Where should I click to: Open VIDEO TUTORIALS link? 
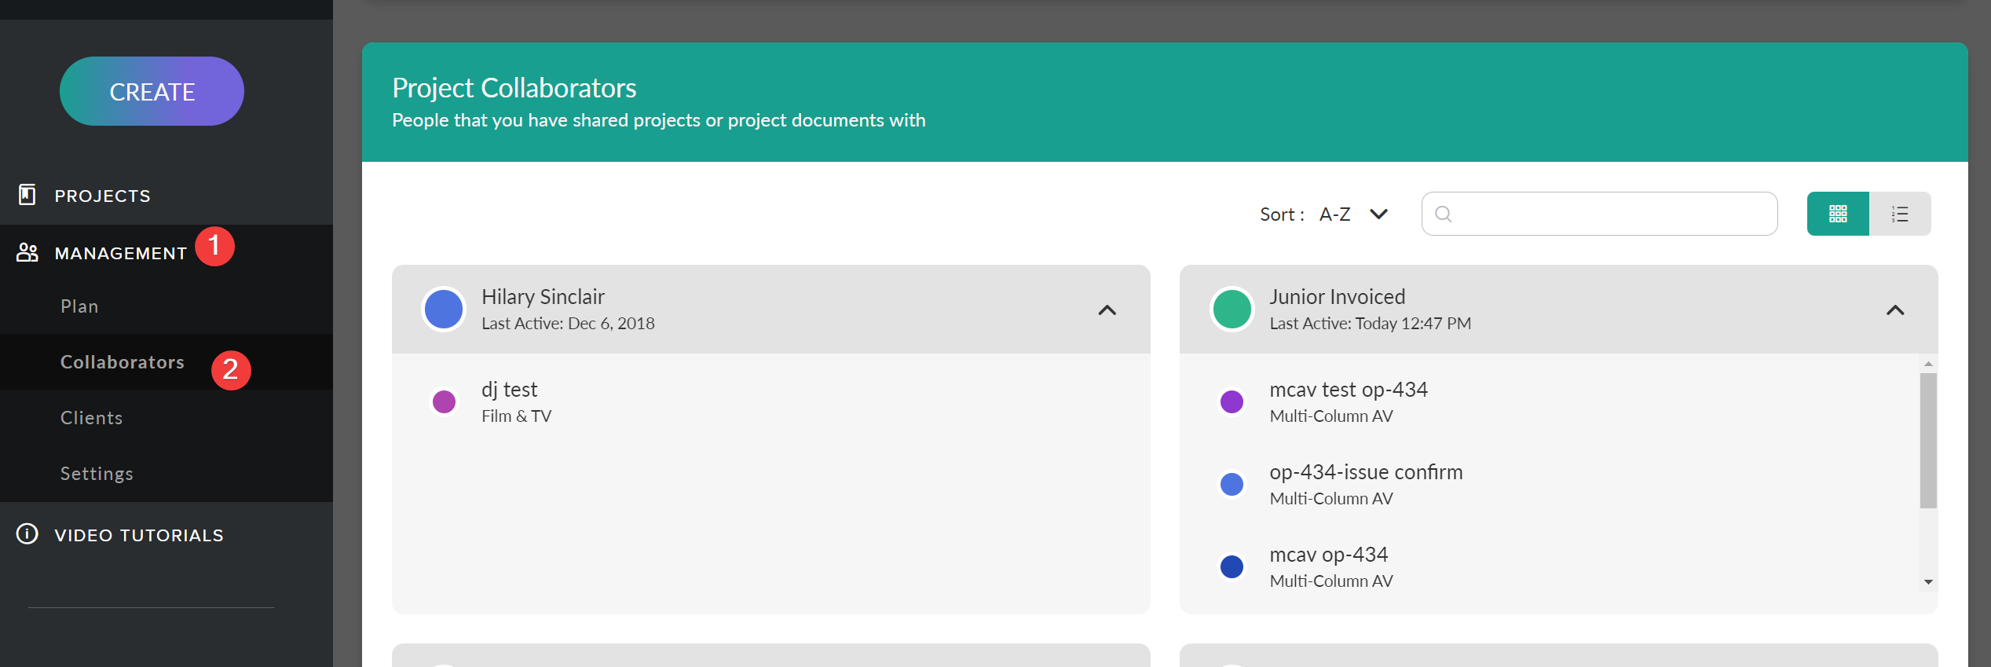point(139,535)
